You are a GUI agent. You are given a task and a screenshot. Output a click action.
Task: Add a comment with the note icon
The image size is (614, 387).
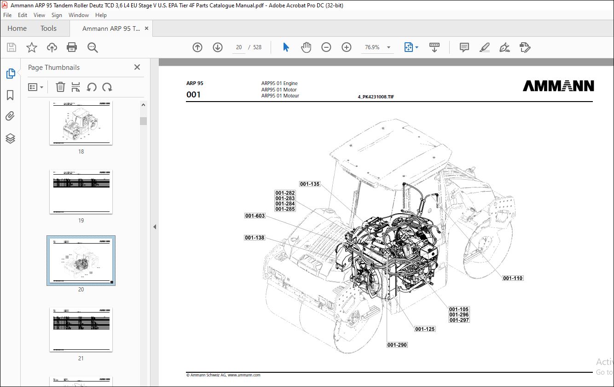point(464,47)
